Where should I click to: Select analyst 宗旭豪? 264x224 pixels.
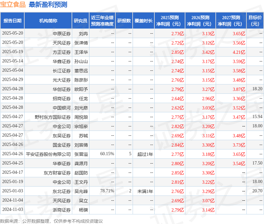pos(81,126)
